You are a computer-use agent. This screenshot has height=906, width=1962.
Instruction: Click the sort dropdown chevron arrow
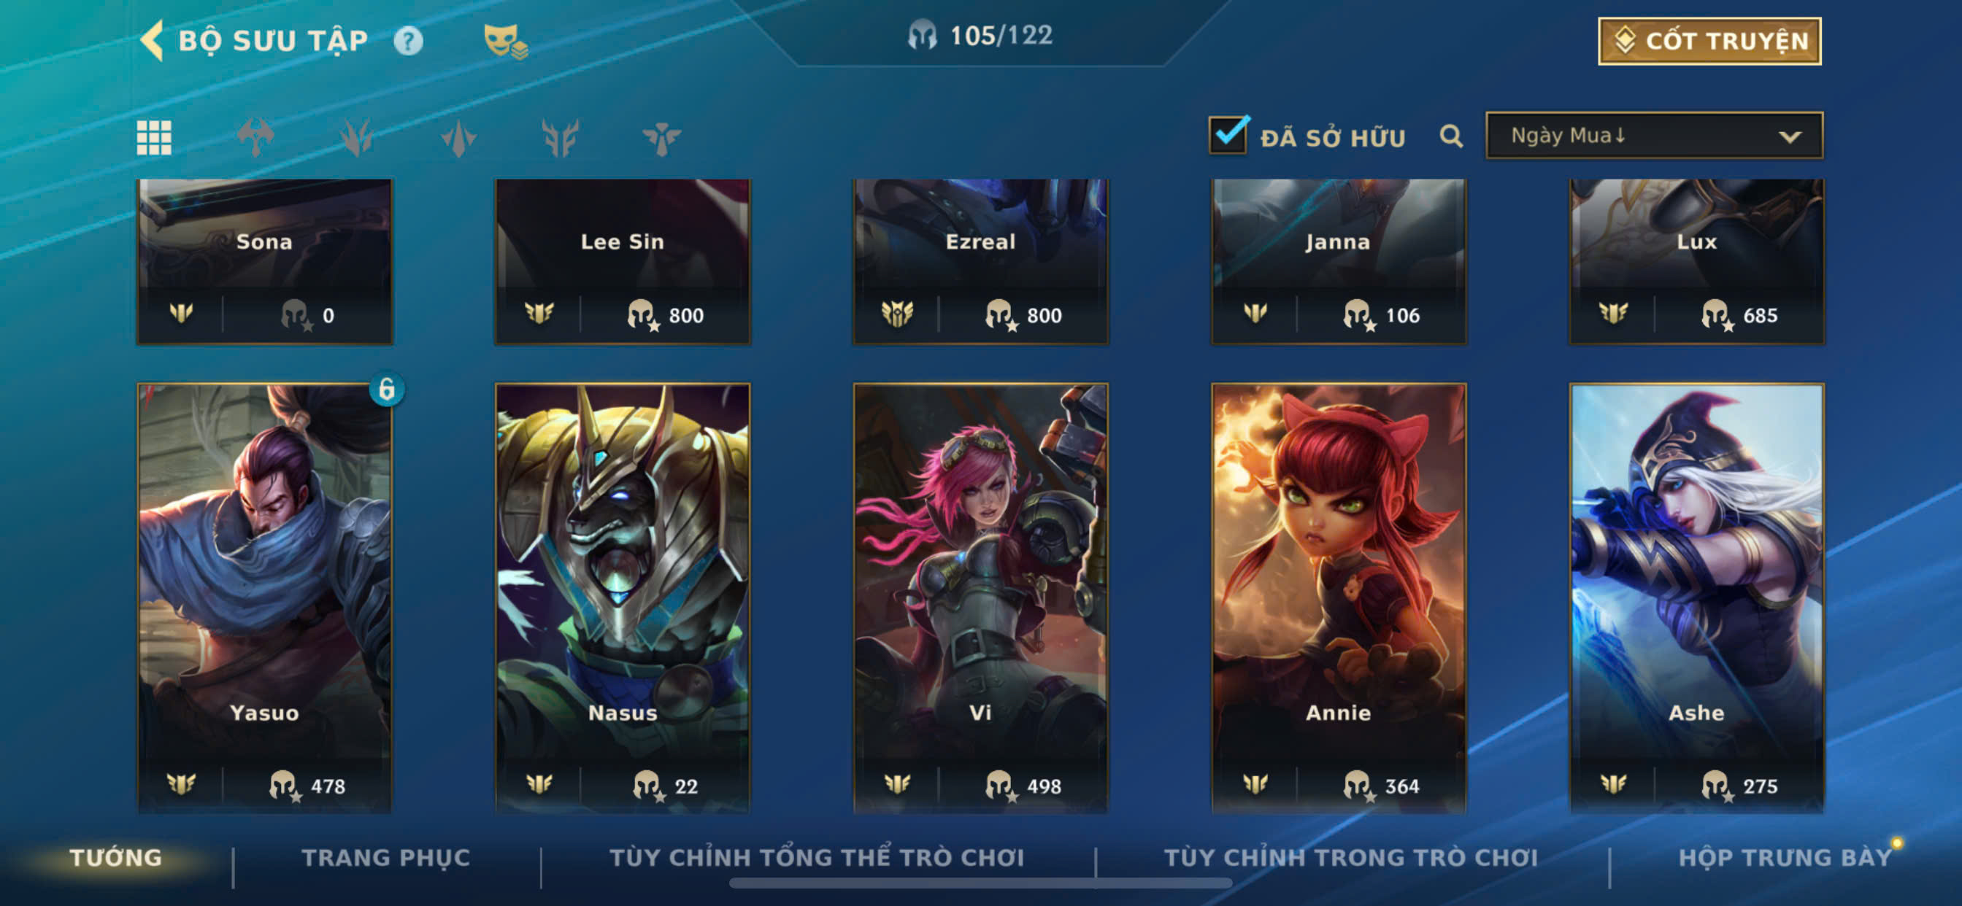[x=1790, y=137]
